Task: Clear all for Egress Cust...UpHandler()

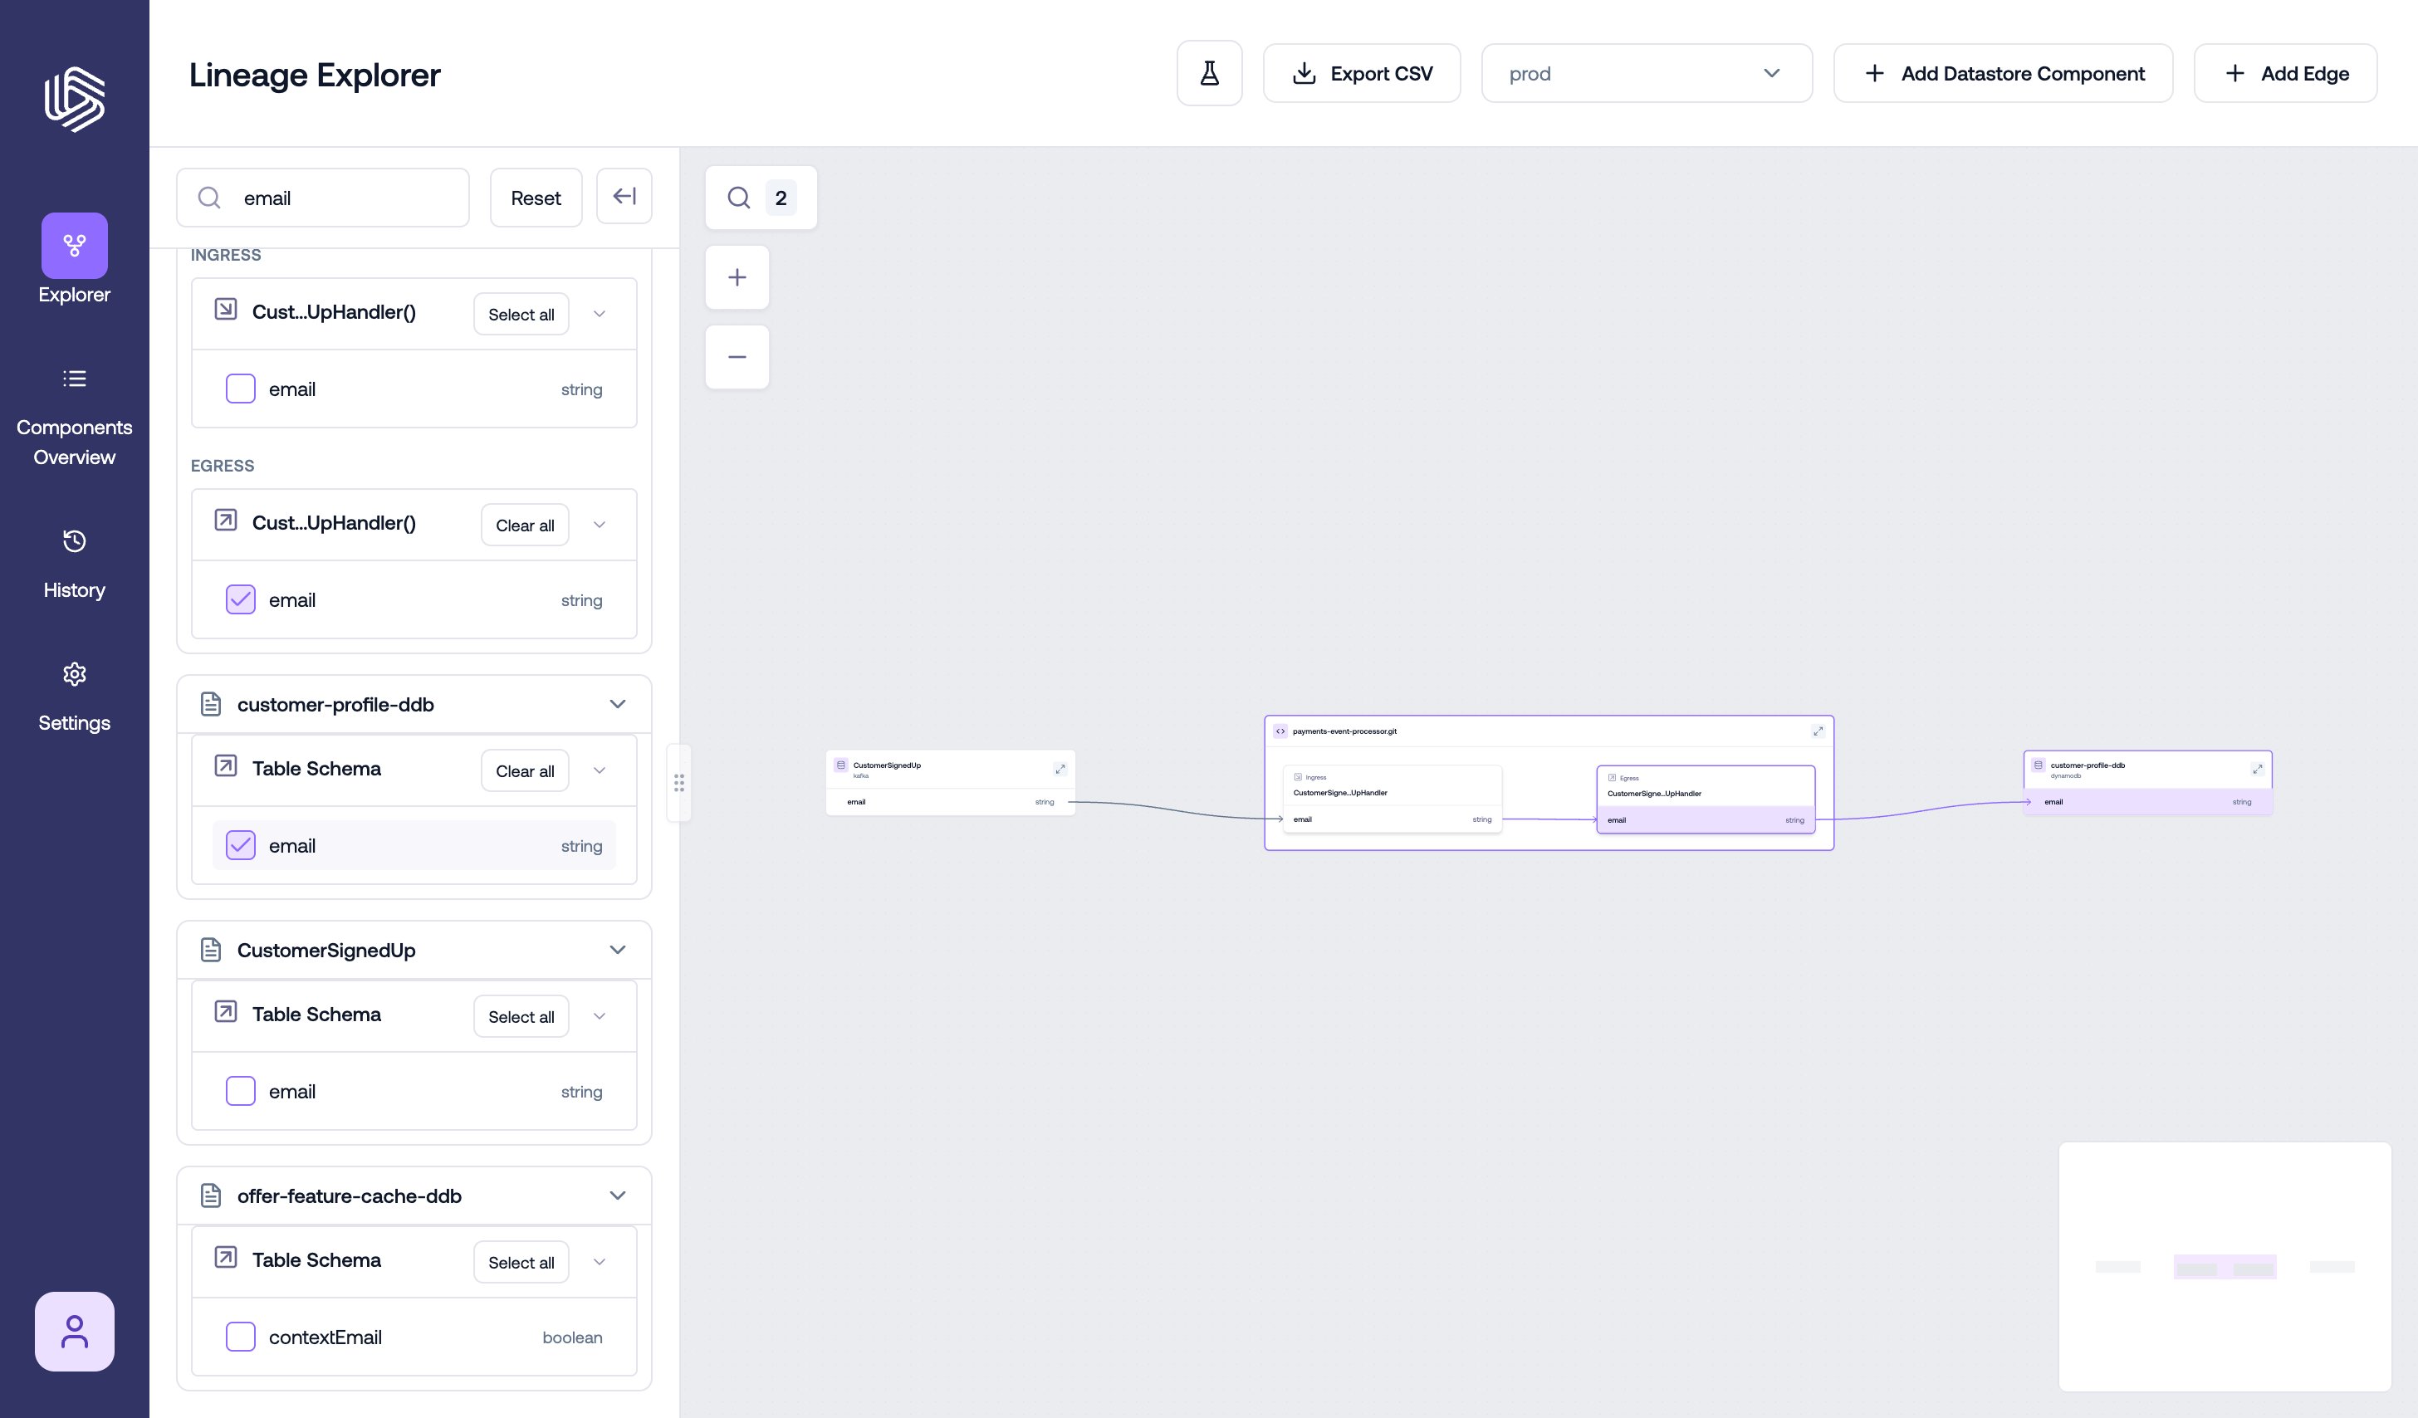Action: (x=525, y=525)
